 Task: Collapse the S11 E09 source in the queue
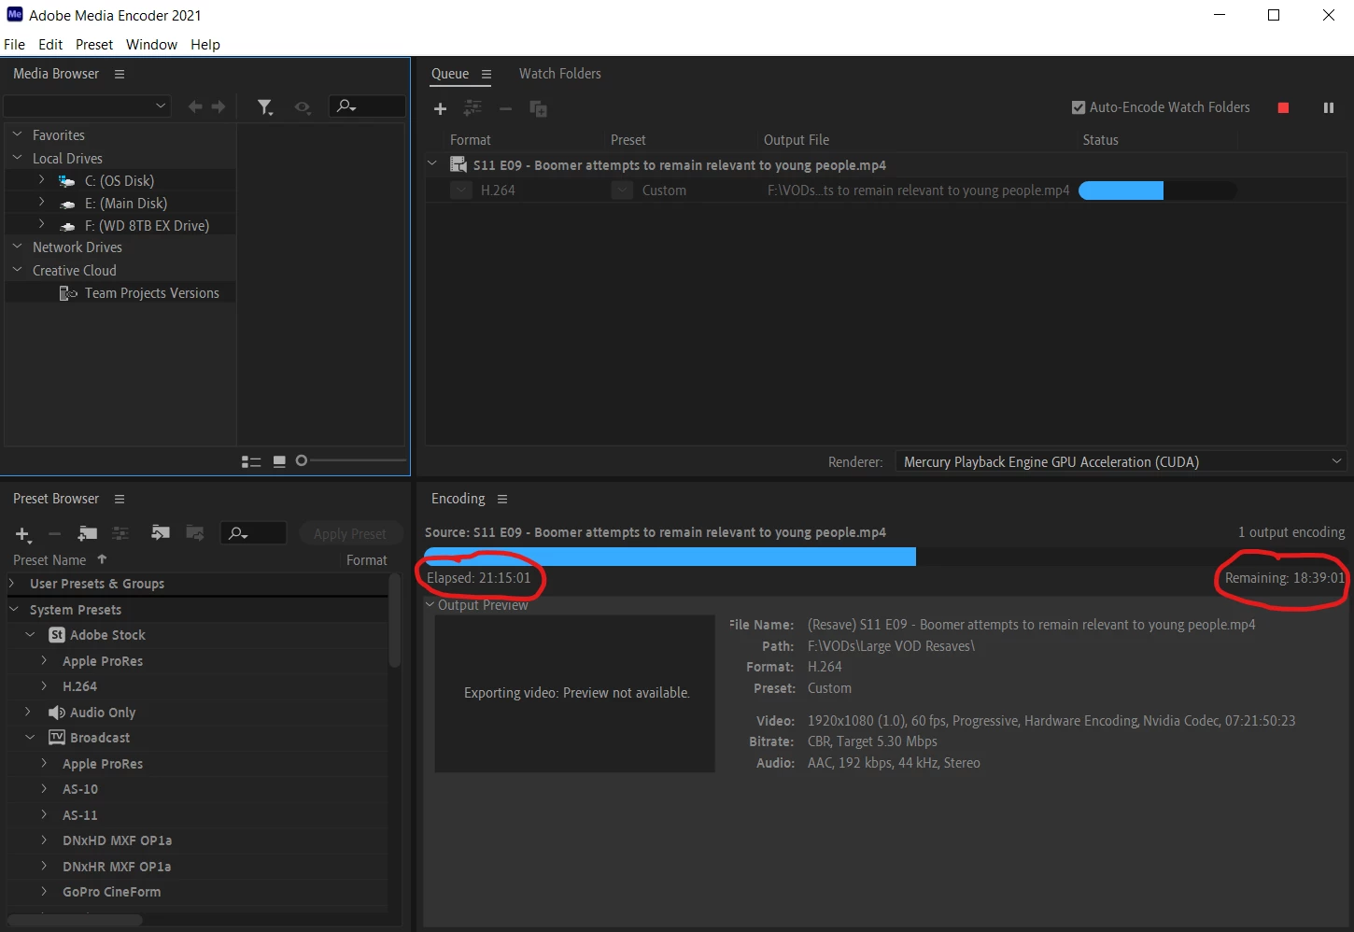432,164
